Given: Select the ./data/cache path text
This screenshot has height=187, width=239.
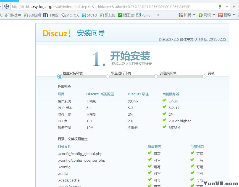Looking at the screenshot, I should [69, 180].
